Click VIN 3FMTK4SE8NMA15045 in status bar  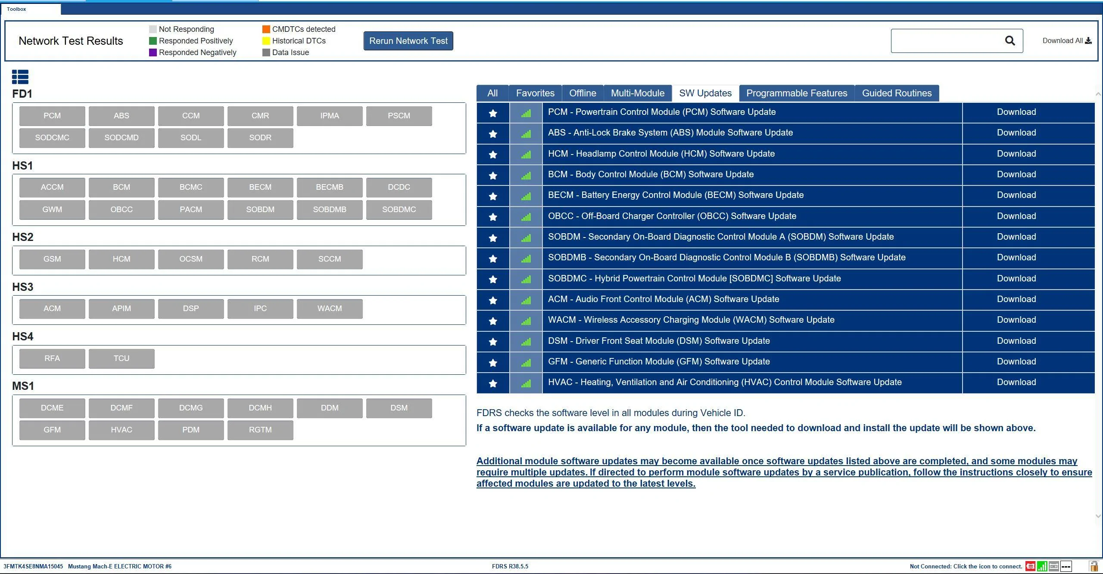[x=33, y=566]
